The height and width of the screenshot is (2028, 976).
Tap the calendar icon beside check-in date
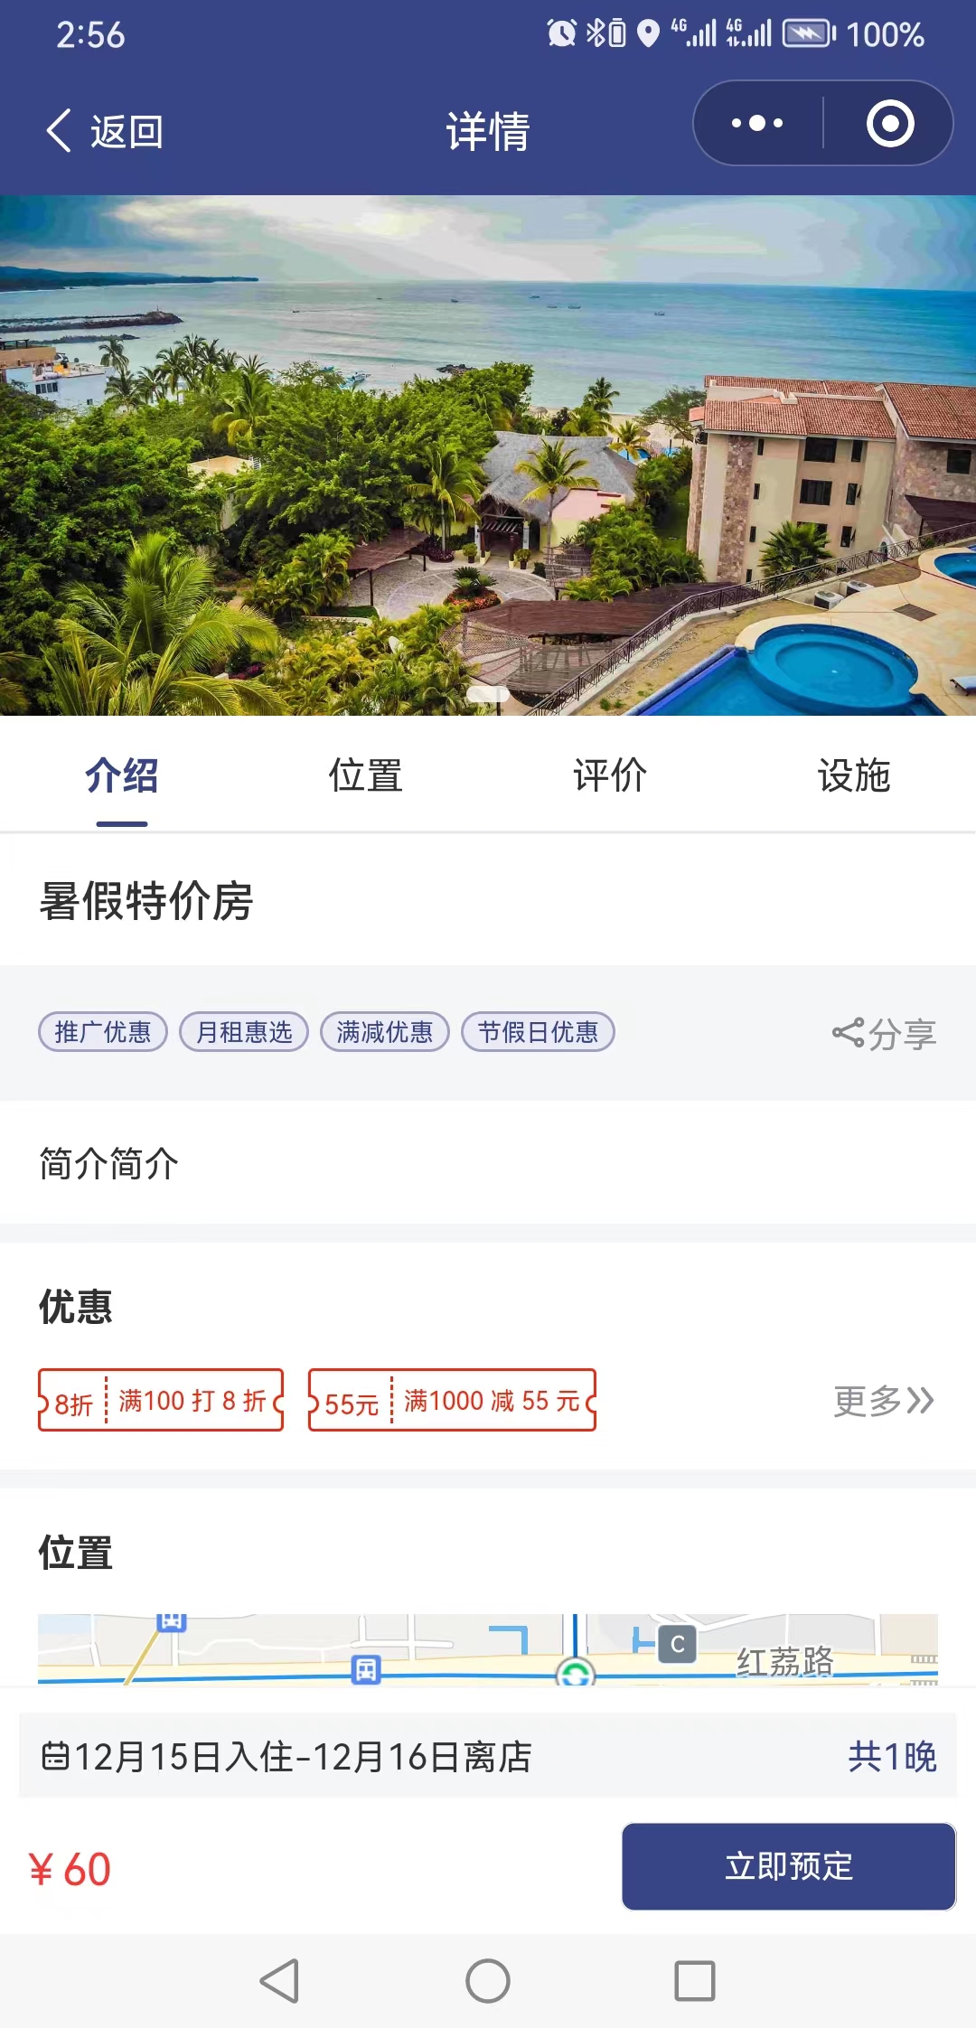click(55, 1756)
